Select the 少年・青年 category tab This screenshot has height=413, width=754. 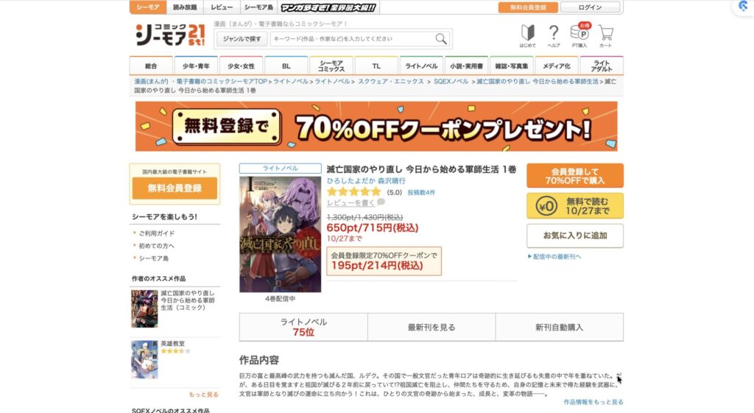pyautogui.click(x=196, y=66)
